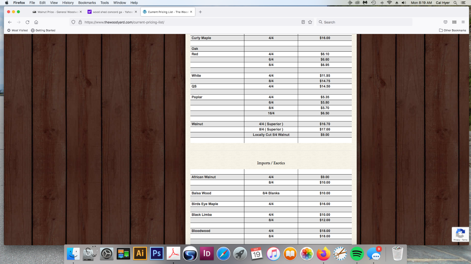Bookmark this page with the star
This screenshot has width=471, height=264.
(x=310, y=22)
